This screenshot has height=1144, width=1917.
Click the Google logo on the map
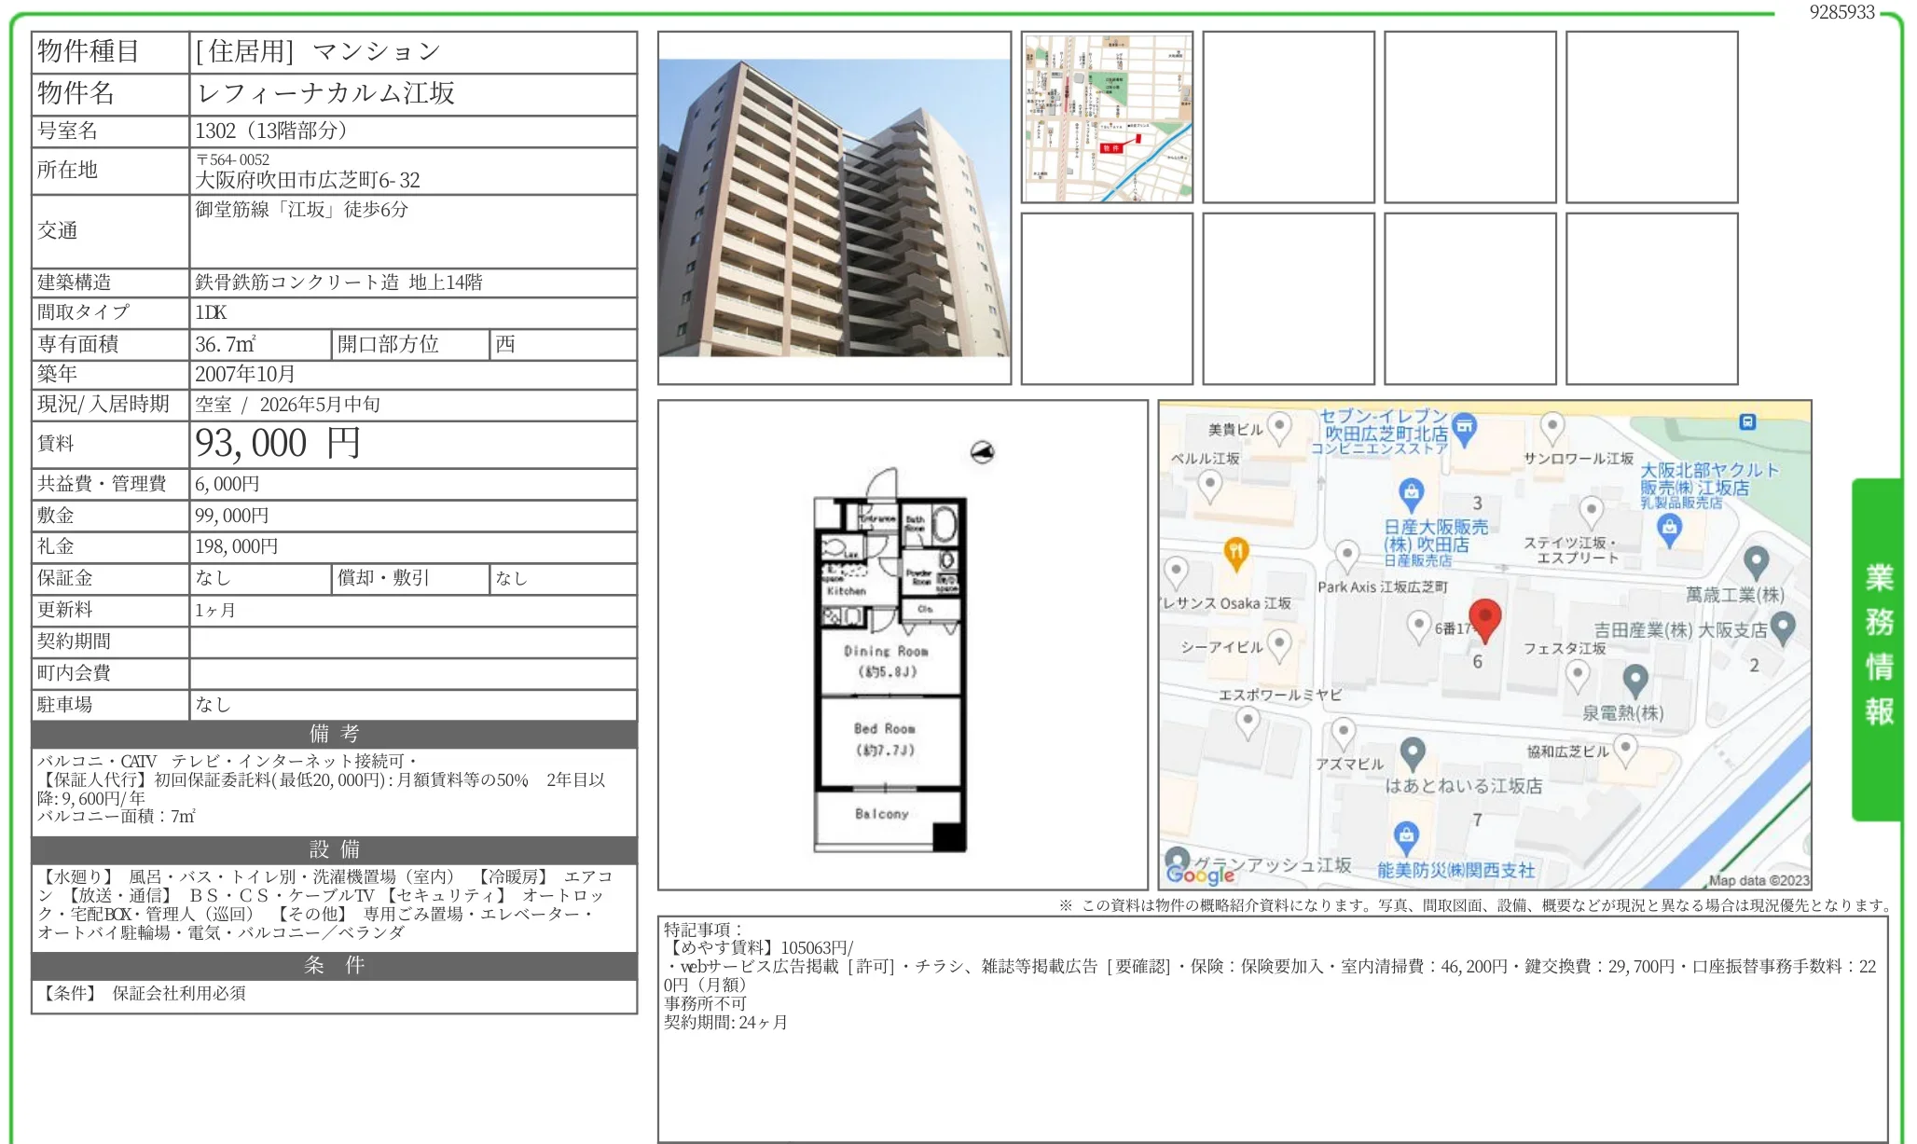point(1200,875)
